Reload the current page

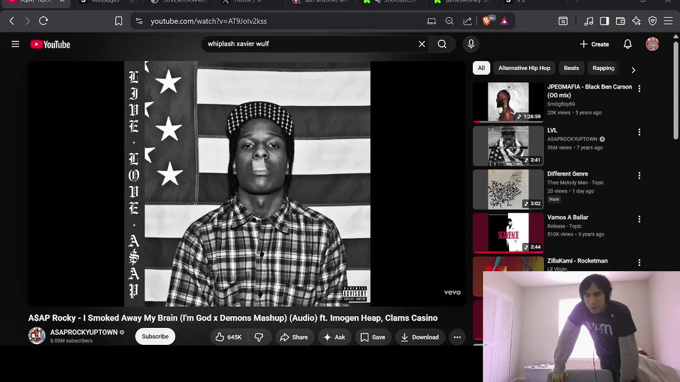pyautogui.click(x=44, y=21)
